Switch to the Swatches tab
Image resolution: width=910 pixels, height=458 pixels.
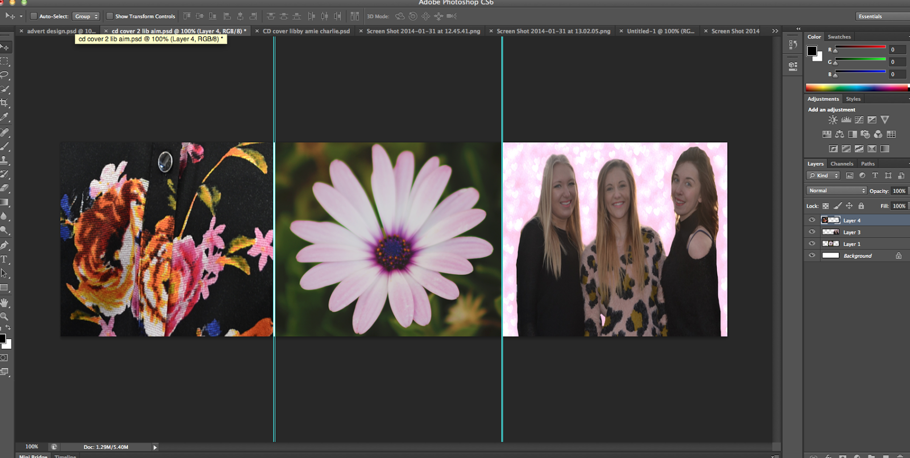(839, 37)
